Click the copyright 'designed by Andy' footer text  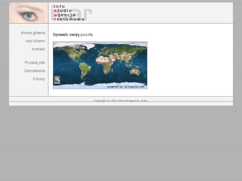[120, 101]
